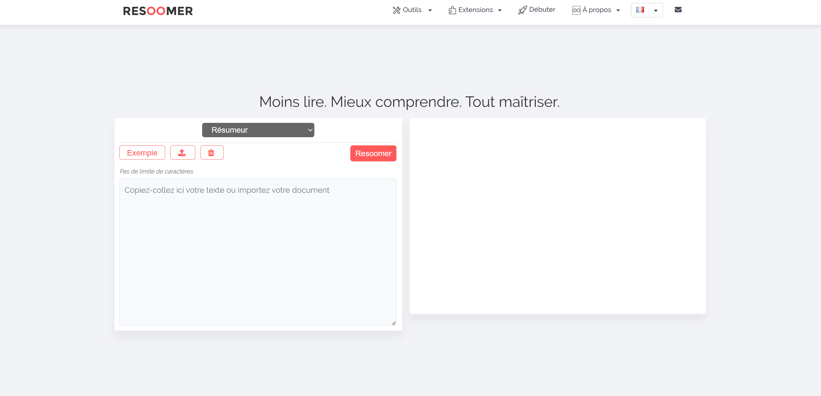Viewport: 821px width, 396px height.
Task: Open the Débuter link
Action: pyautogui.click(x=537, y=10)
